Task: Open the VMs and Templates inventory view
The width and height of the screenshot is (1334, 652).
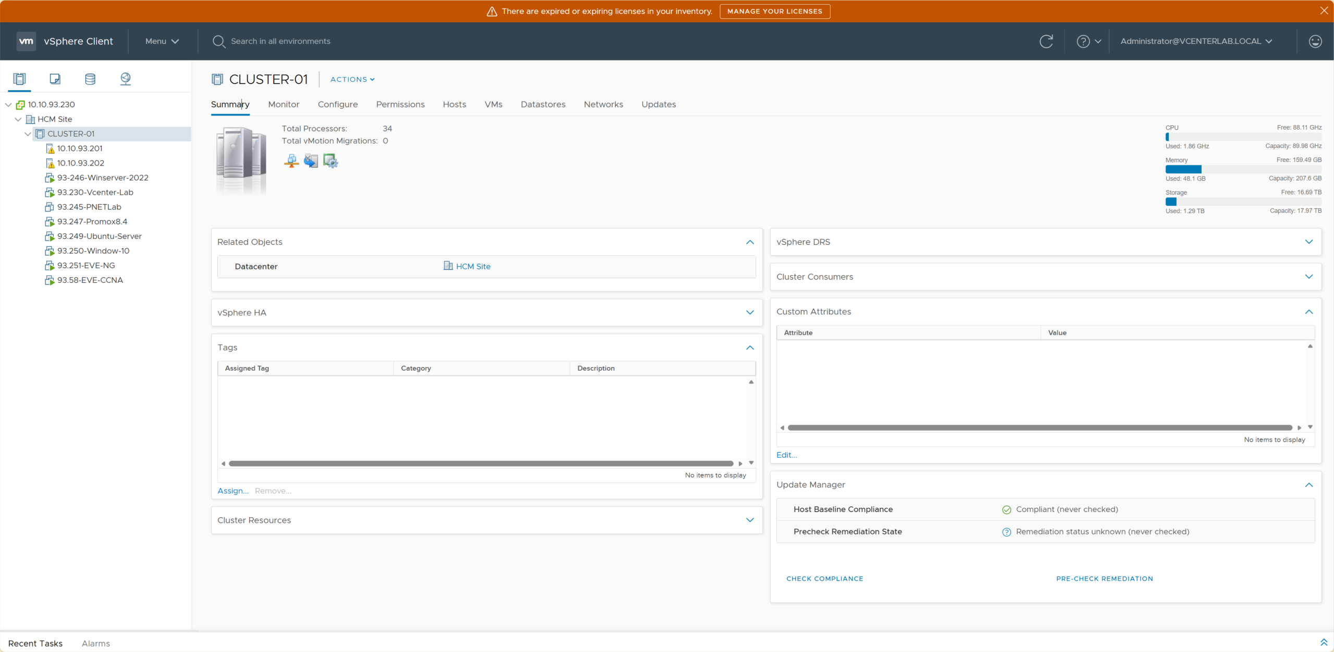Action: [x=55, y=79]
